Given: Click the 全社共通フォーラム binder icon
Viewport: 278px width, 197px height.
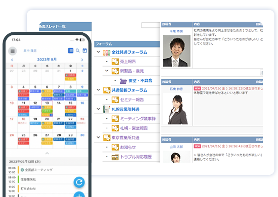Looking at the screenshot, I should point(107,53).
